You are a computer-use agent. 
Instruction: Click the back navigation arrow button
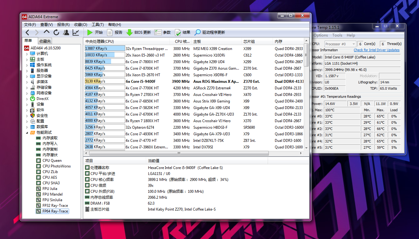click(x=27, y=32)
